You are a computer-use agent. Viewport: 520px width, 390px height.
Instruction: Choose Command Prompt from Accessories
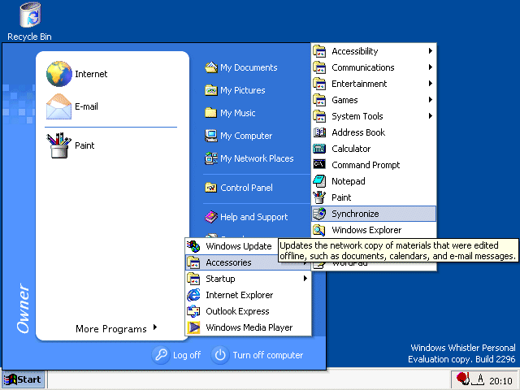[374, 165]
